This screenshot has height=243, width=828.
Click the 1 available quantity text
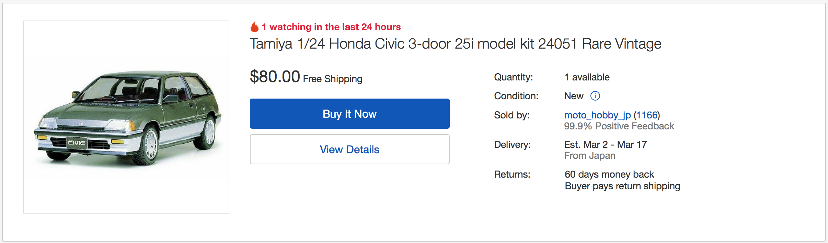587,77
